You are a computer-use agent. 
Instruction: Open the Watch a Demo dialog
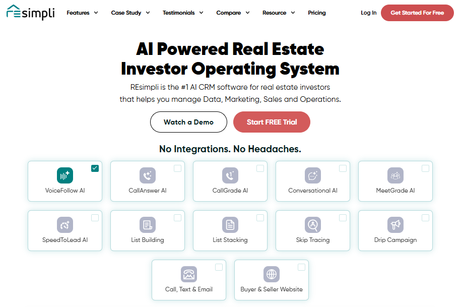click(x=188, y=122)
